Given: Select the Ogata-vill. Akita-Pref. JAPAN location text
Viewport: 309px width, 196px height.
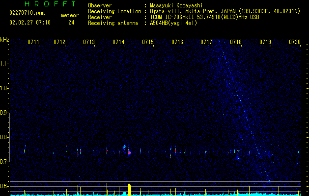Looking at the screenshot, I should pyautogui.click(x=225, y=11).
